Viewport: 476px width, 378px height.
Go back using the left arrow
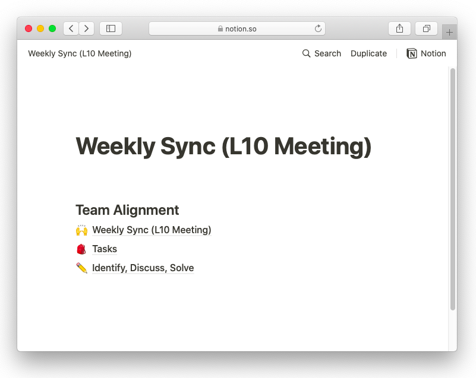[x=70, y=28]
